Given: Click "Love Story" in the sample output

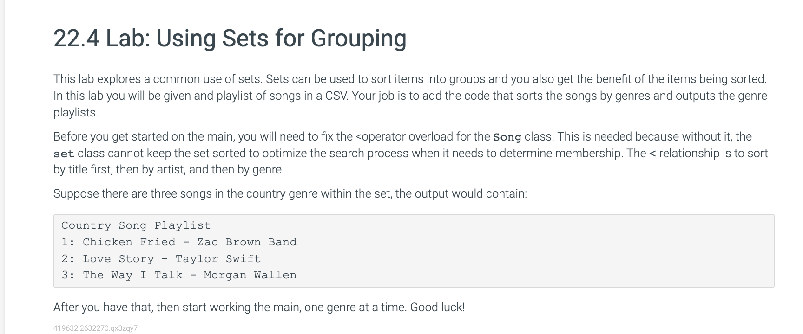Looking at the screenshot, I should click(x=118, y=259).
